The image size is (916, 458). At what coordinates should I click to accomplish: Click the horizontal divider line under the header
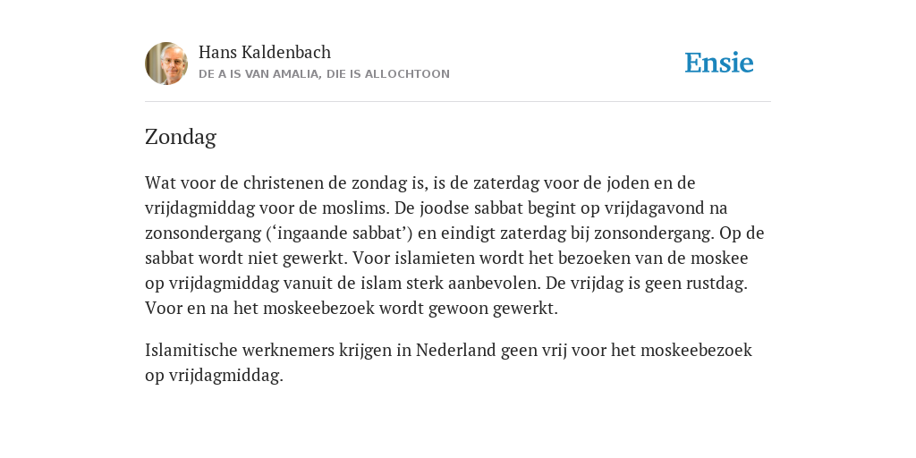(x=458, y=102)
